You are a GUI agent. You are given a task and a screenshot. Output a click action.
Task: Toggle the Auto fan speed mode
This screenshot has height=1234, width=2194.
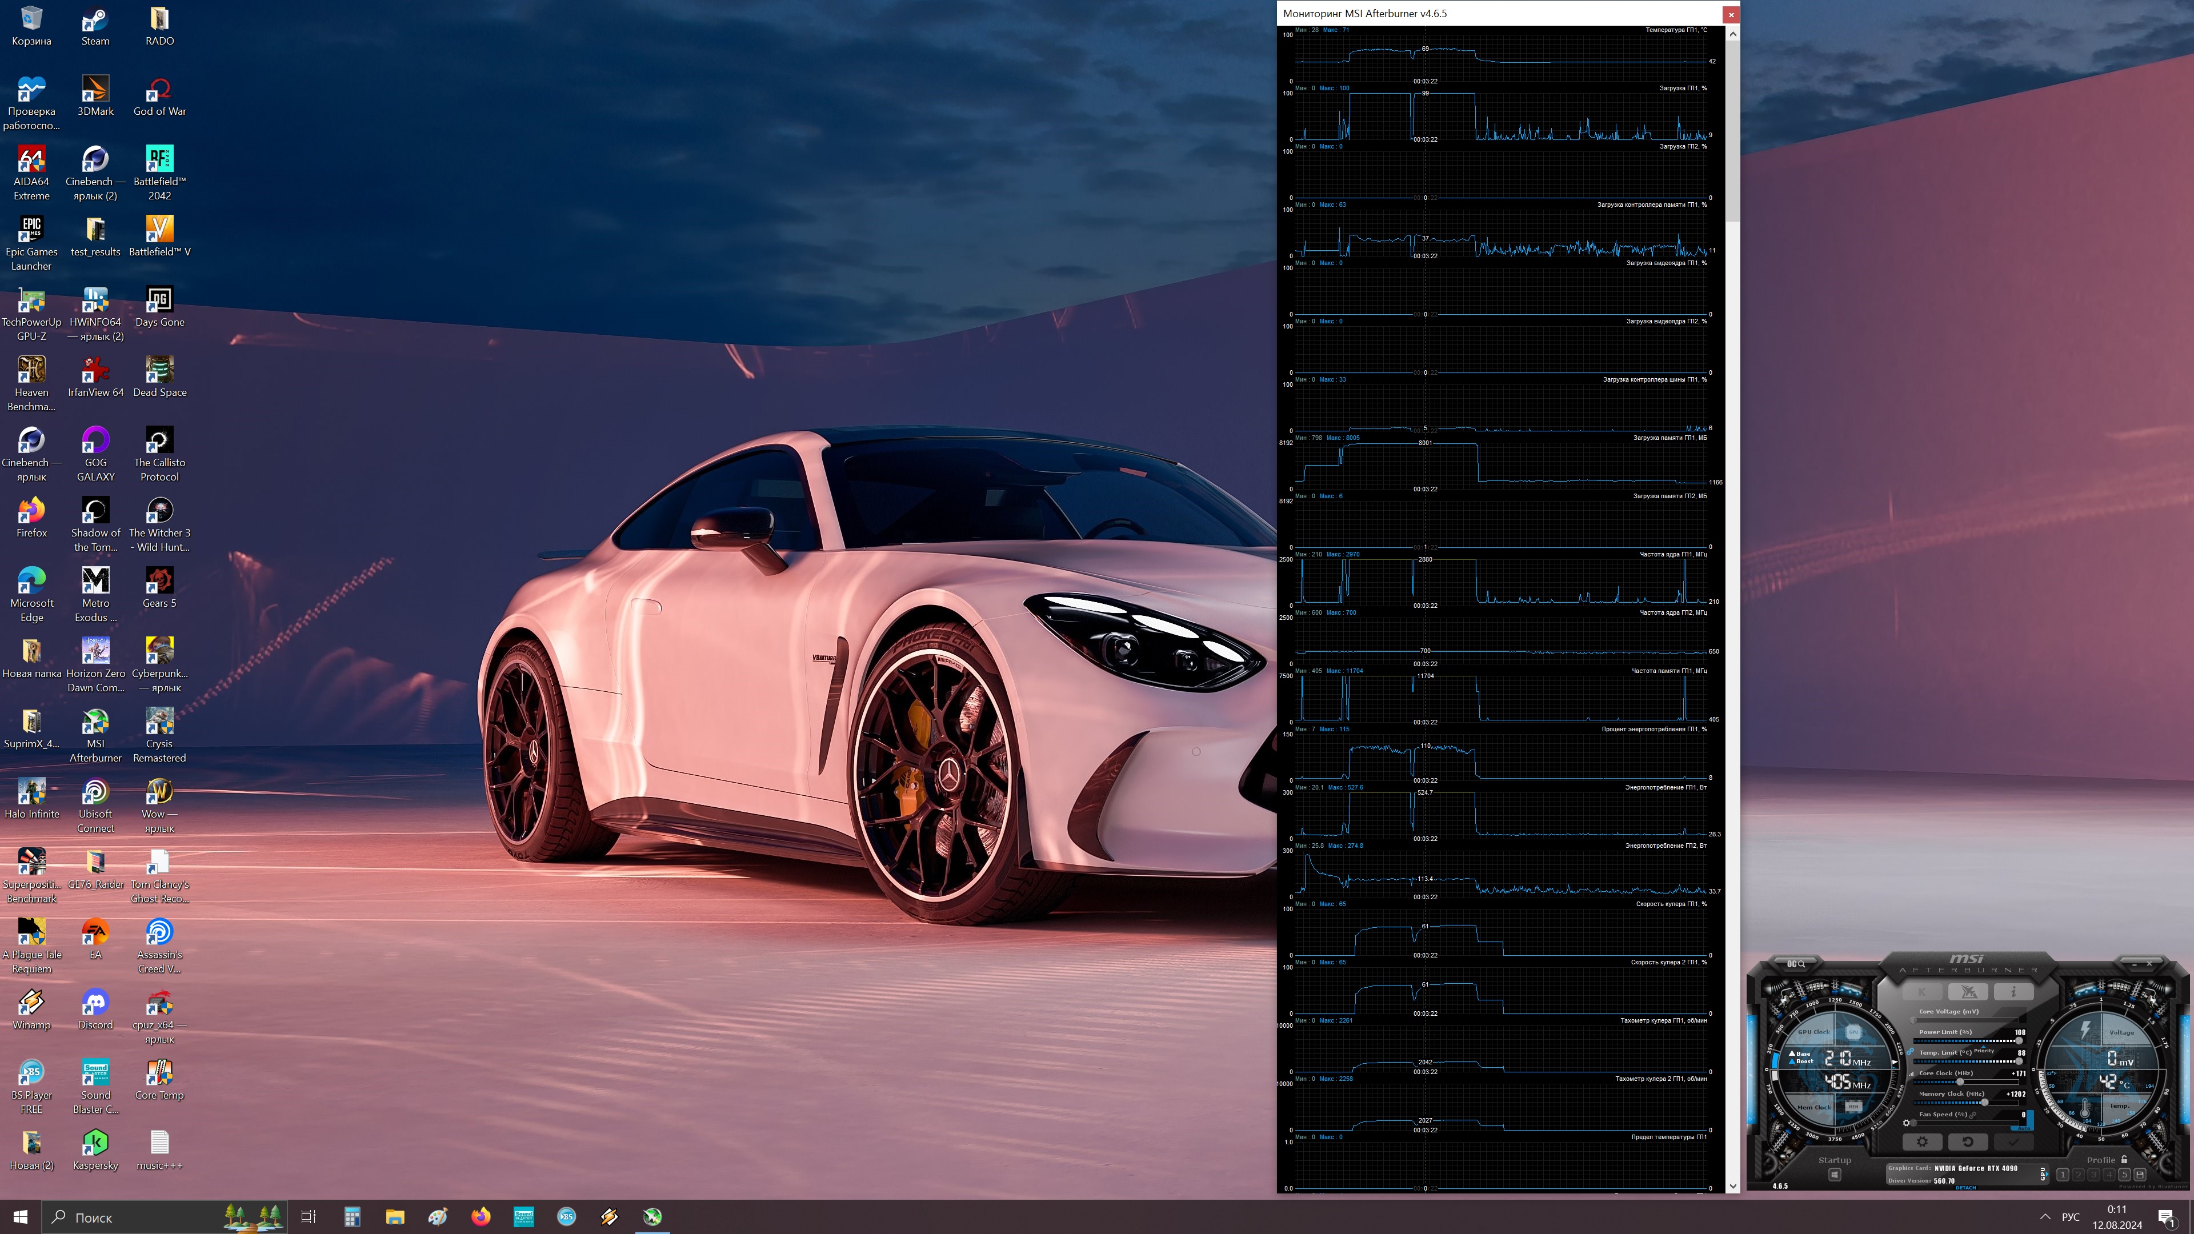2024,1128
